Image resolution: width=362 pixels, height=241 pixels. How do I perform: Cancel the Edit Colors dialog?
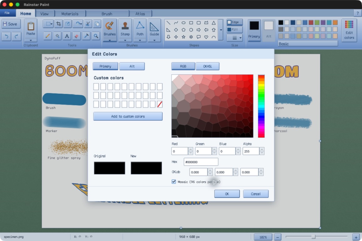click(256, 194)
